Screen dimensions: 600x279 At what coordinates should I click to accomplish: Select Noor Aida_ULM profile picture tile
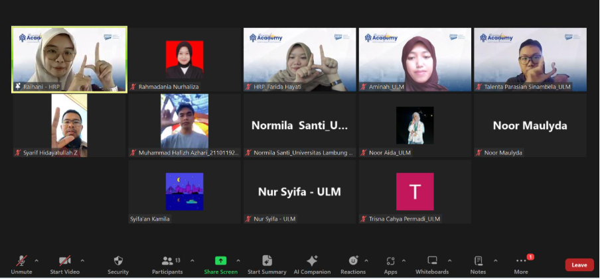point(415,125)
